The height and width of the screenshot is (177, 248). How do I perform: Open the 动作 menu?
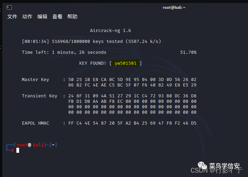27,17
